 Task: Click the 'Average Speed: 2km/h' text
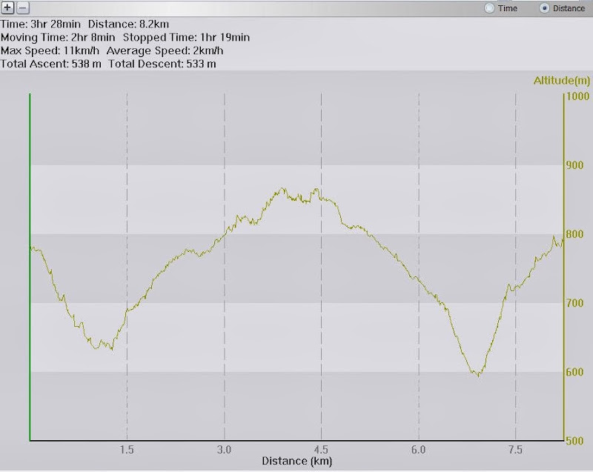[165, 50]
